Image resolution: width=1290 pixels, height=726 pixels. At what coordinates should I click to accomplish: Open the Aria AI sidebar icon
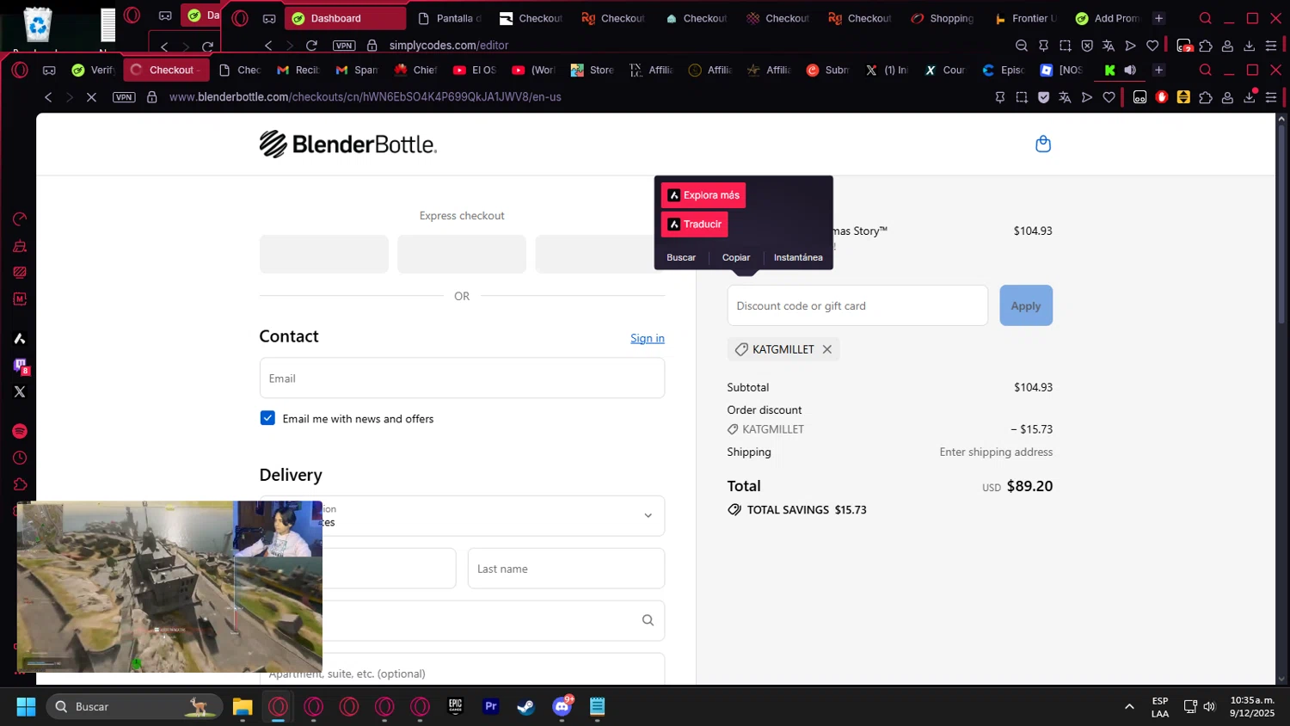pos(20,338)
